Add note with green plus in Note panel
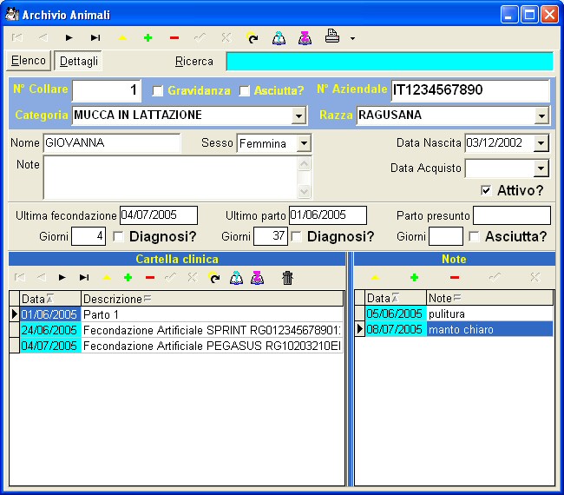564x495 pixels. (x=415, y=277)
